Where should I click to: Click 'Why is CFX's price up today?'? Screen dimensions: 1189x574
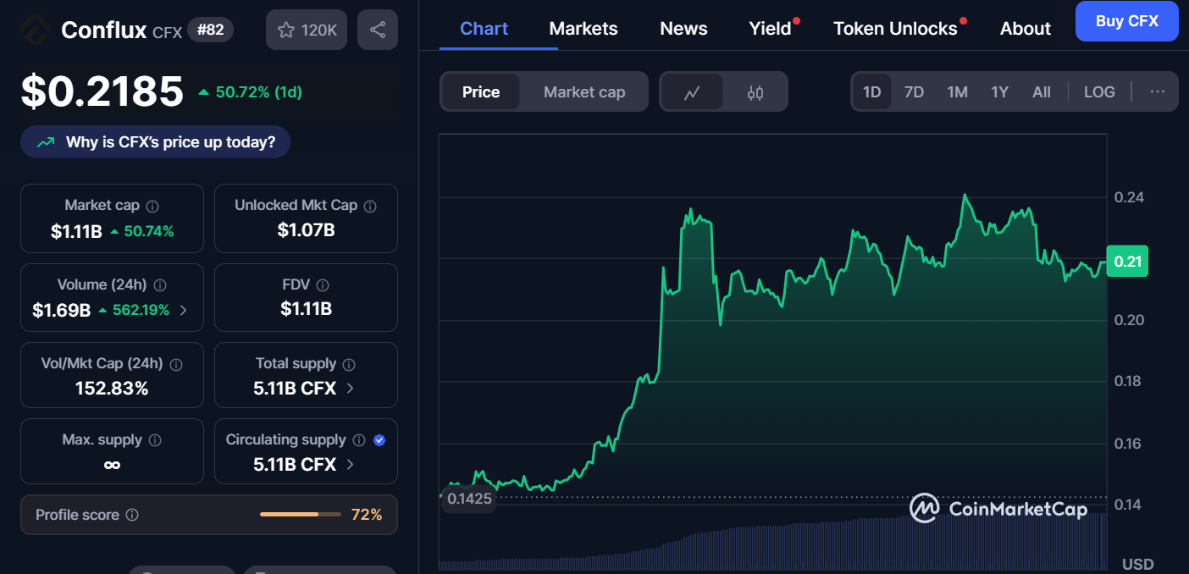tap(155, 142)
